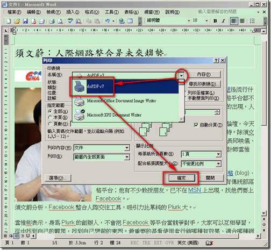The width and height of the screenshot is (271, 250).
Task: Select the 頁數 radio button
Action: click(50, 124)
